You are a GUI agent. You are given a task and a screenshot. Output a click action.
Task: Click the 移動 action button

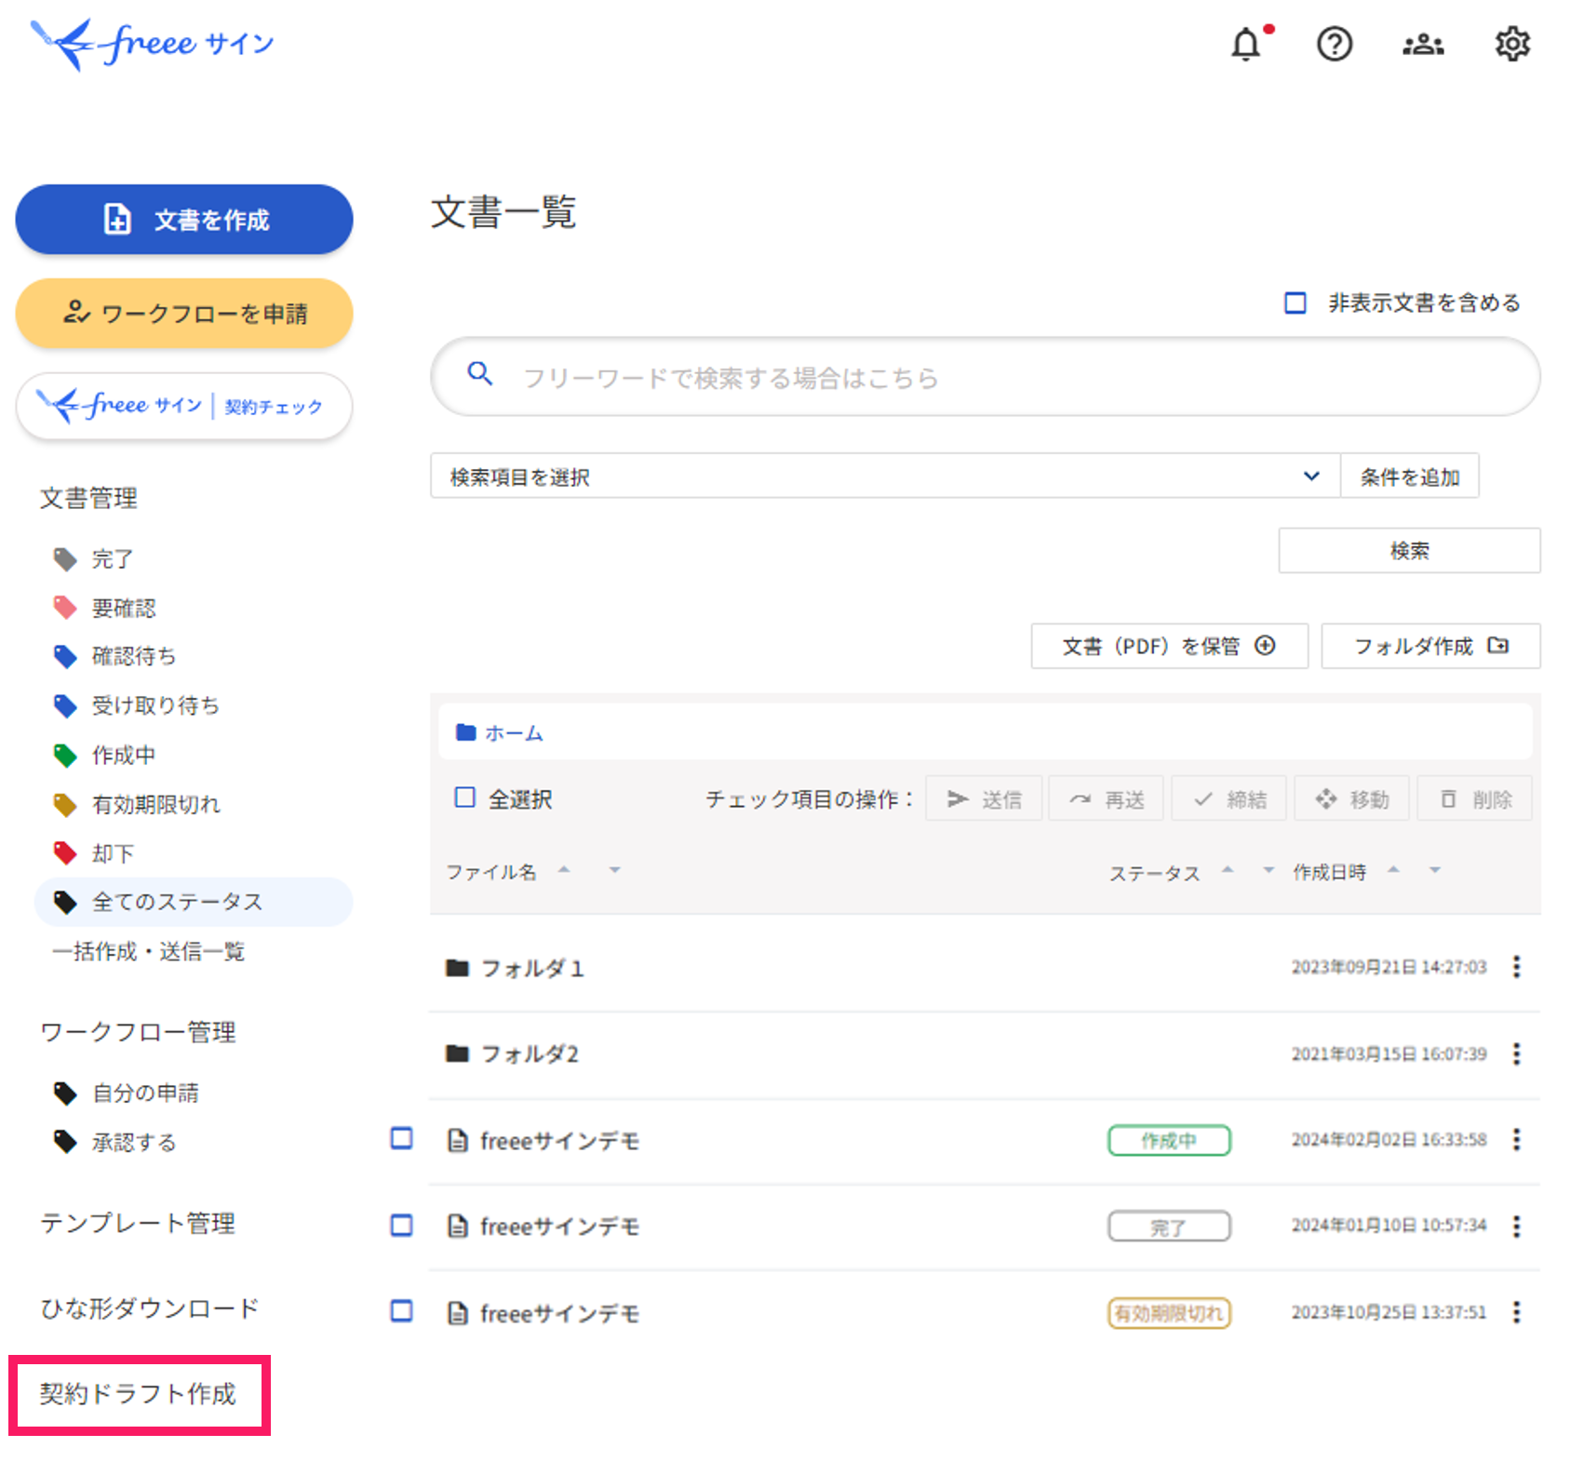pos(1352,798)
